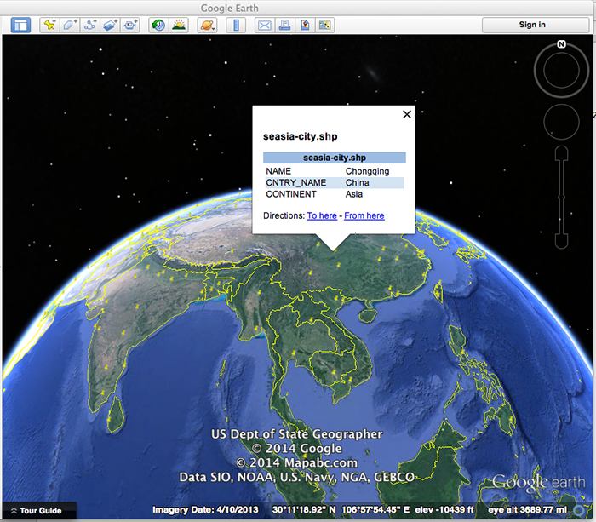This screenshot has height=522, width=596.
Task: View in Google Maps icon
Action: point(325,25)
